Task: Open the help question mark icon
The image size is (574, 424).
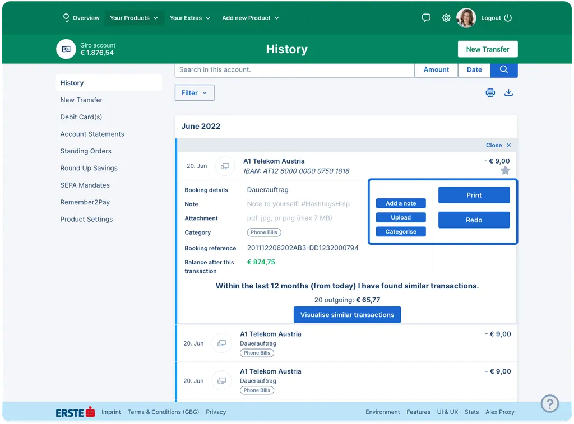Action: pos(550,403)
